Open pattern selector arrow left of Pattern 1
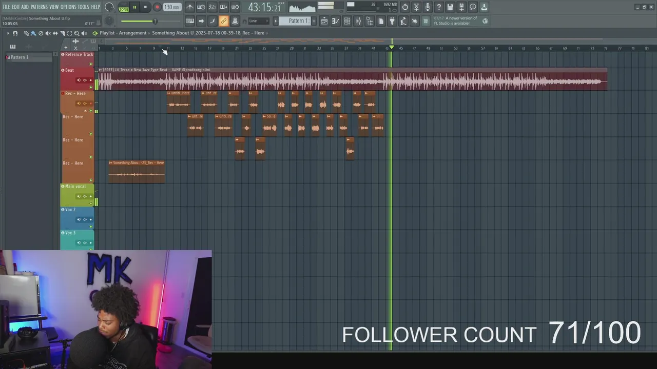Screen dimensions: 657x369 point(275,21)
